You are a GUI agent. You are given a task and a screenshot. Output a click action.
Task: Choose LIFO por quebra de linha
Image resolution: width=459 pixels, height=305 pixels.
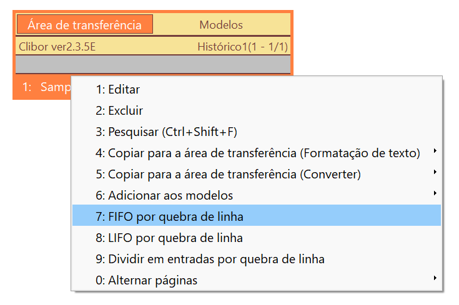[x=257, y=238]
